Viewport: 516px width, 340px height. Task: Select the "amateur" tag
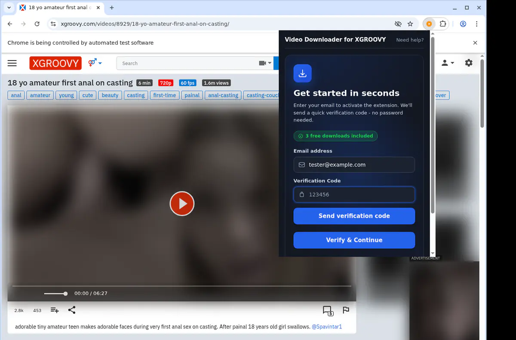[40, 95]
